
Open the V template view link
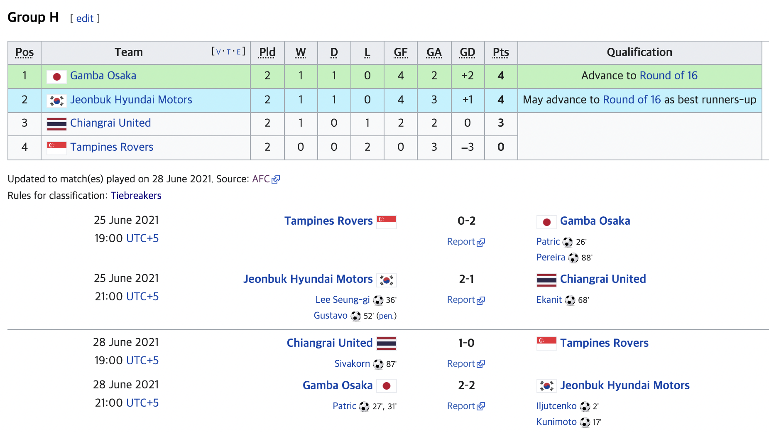tap(218, 52)
